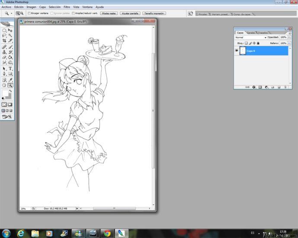Screen dimensions: 298x238
Task: Open Zoom tool preset picker arrow
Action: (12, 13)
